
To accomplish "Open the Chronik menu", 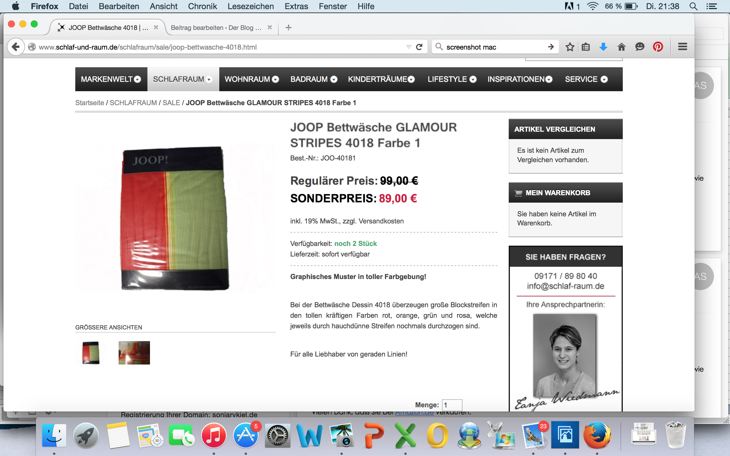I will click(202, 6).
